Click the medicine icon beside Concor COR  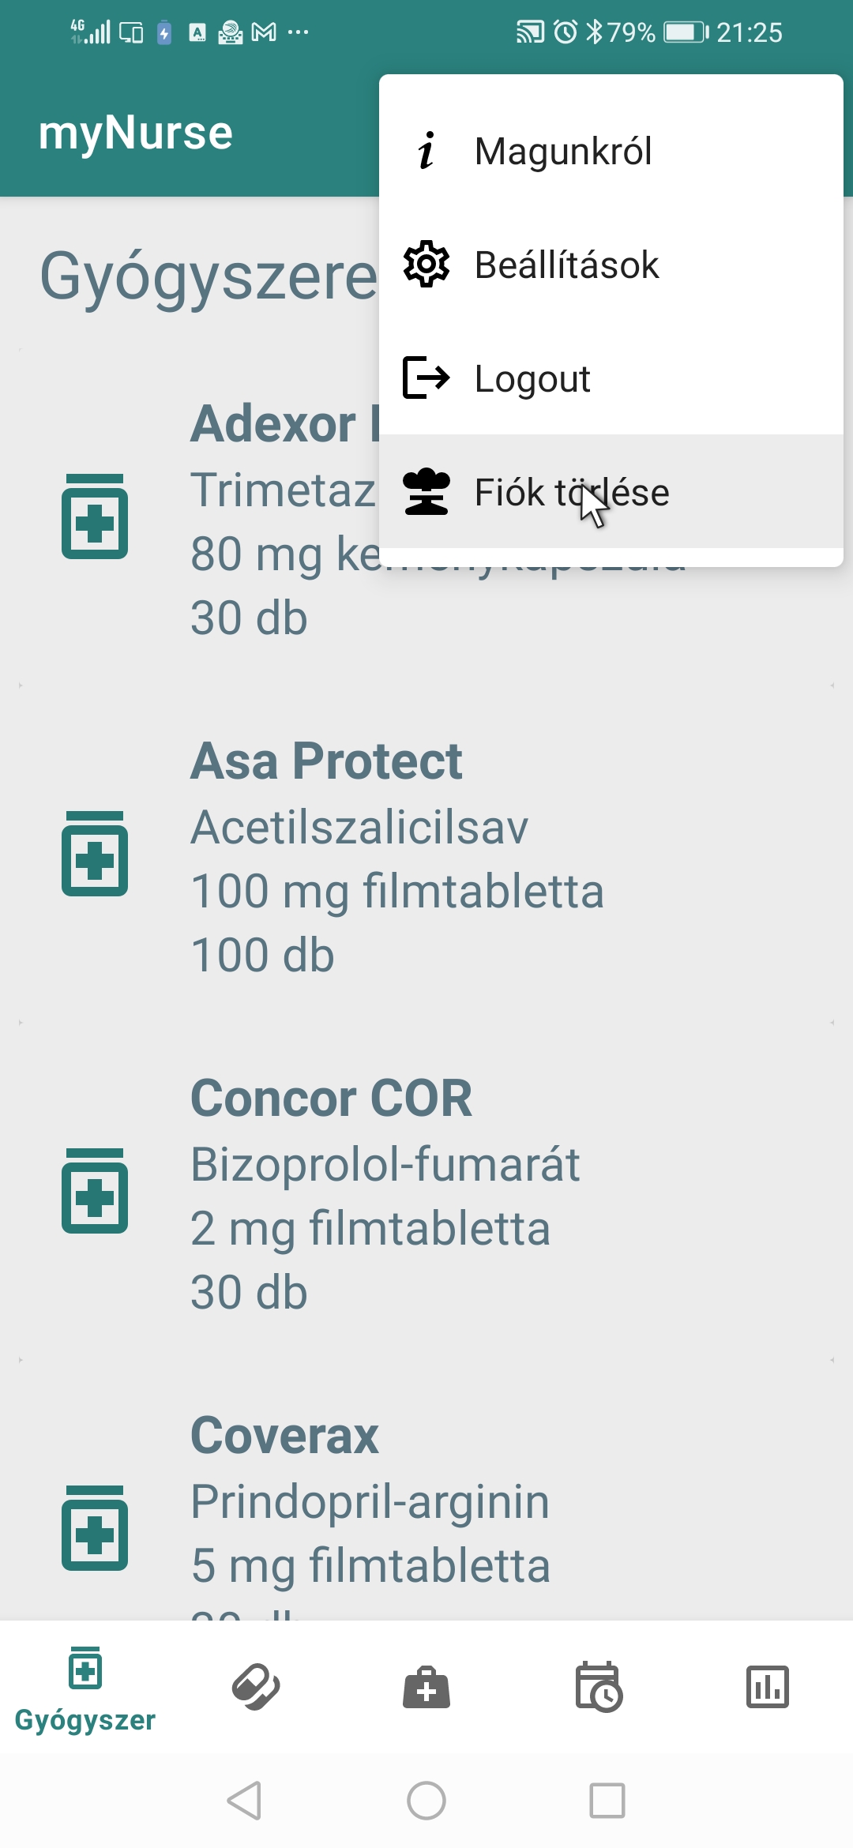(x=95, y=1192)
